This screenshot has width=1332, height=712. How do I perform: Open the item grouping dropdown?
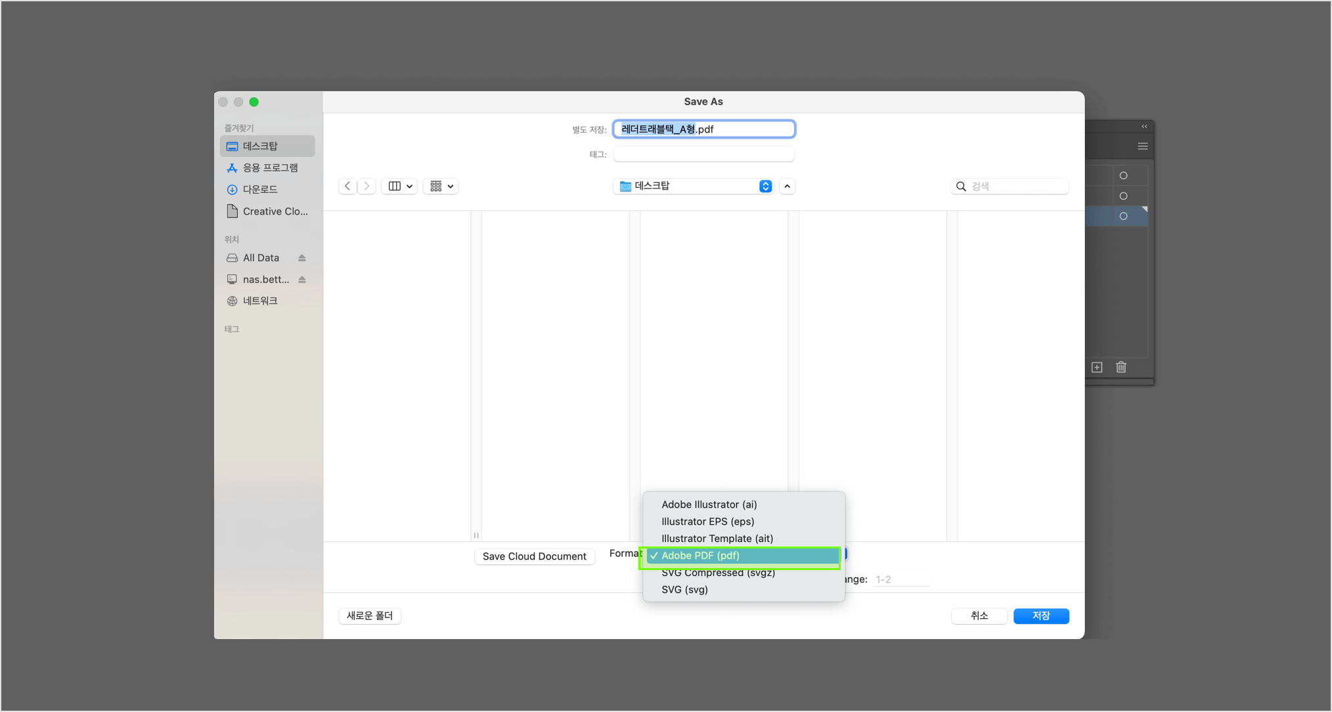pyautogui.click(x=441, y=187)
